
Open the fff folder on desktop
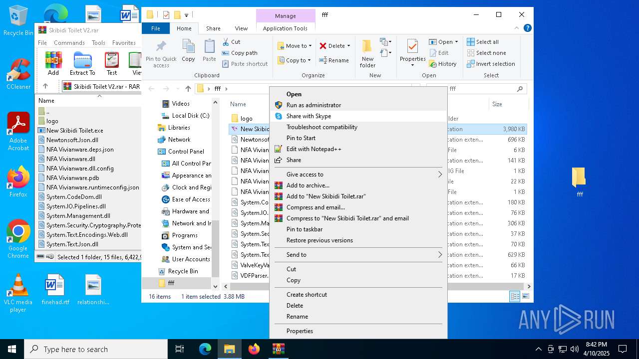(x=579, y=181)
